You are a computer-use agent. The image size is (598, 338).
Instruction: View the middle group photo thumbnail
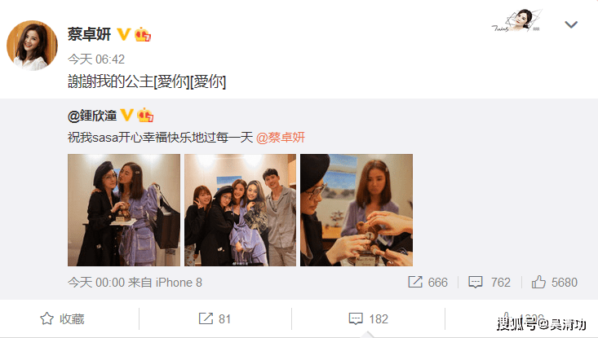point(241,210)
